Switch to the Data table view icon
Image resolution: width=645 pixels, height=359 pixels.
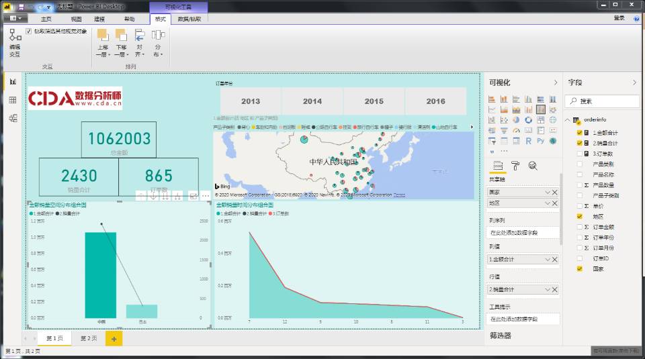click(12, 100)
